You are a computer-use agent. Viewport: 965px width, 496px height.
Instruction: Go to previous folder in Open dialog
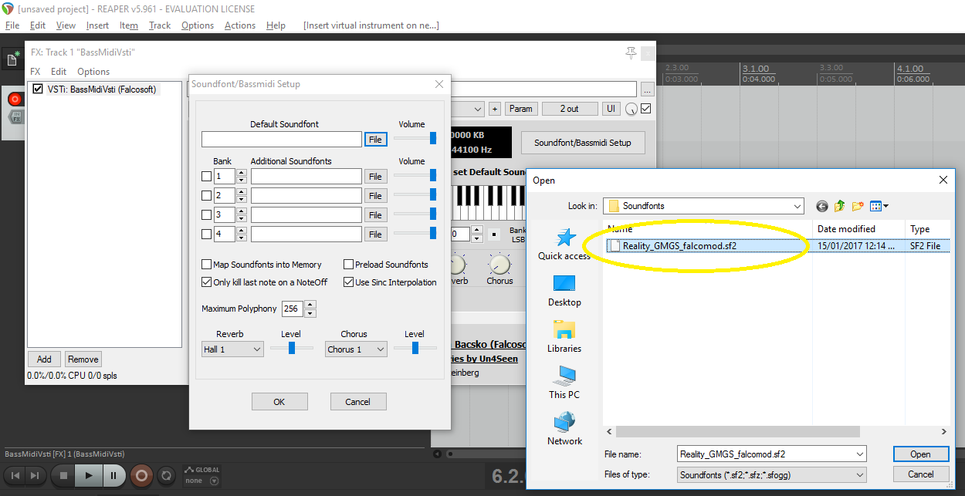coord(821,206)
